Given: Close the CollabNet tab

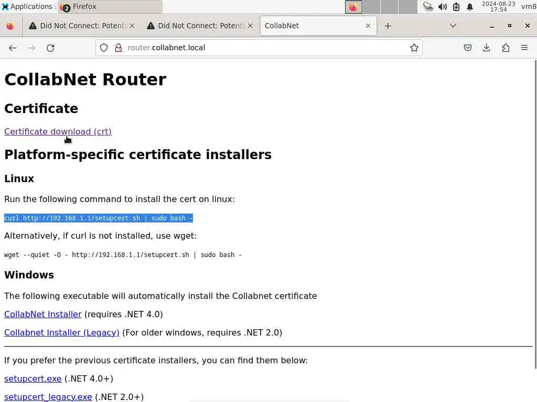Looking at the screenshot, I should 368,26.
